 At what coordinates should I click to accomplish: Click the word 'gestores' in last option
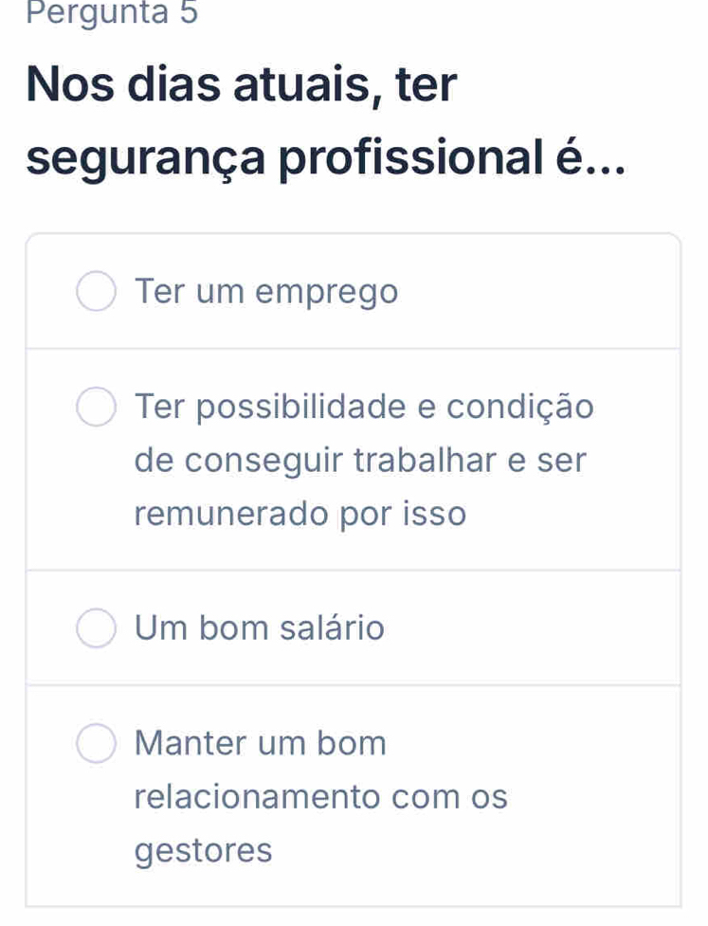tap(204, 851)
